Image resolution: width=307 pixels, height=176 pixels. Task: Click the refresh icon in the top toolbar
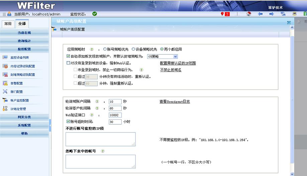[283, 14]
